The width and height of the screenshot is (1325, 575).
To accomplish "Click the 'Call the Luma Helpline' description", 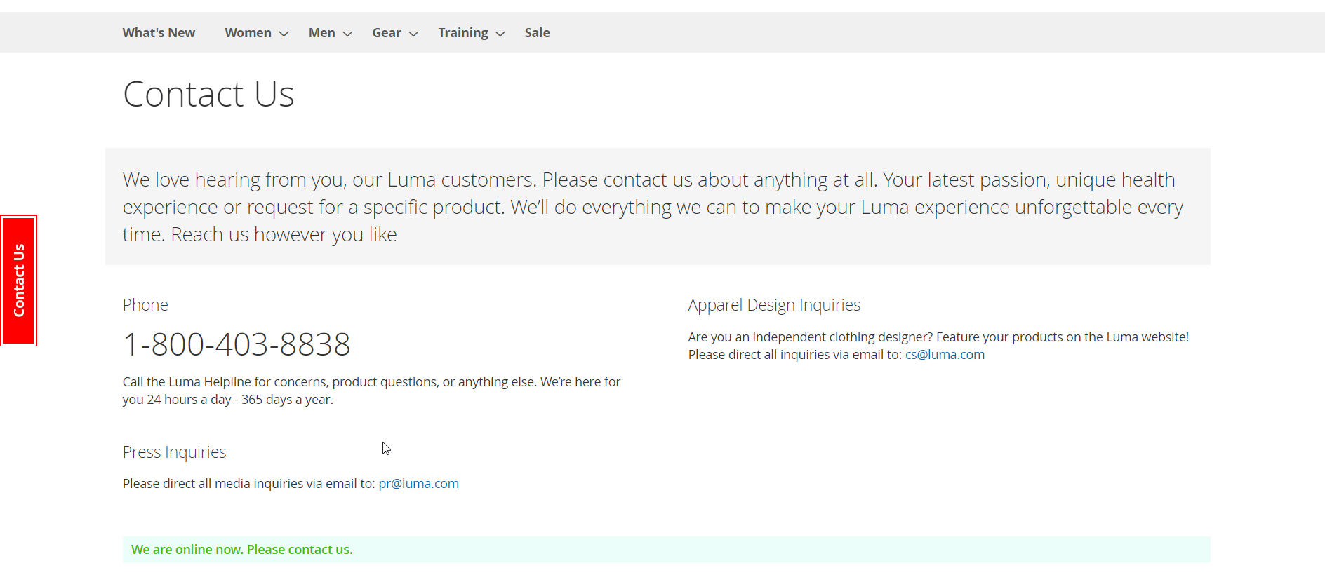I will pyautogui.click(x=371, y=391).
